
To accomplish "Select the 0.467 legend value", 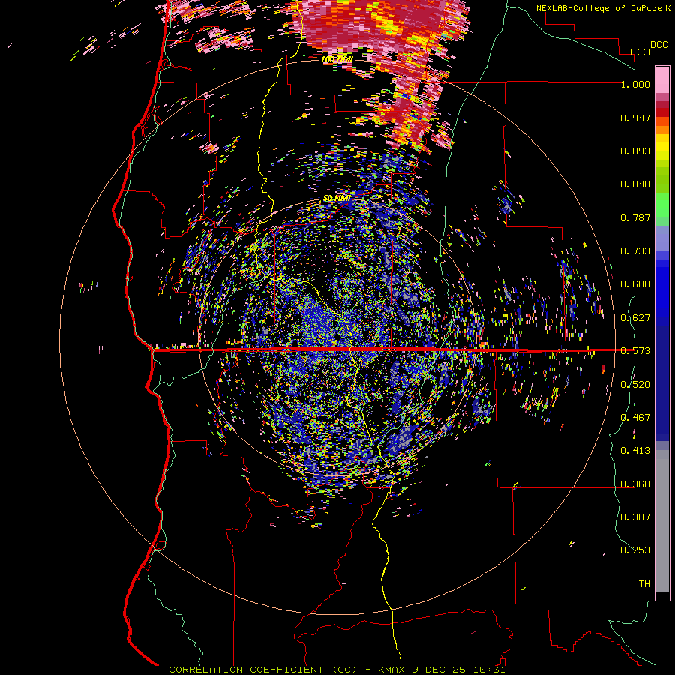I will pos(635,418).
